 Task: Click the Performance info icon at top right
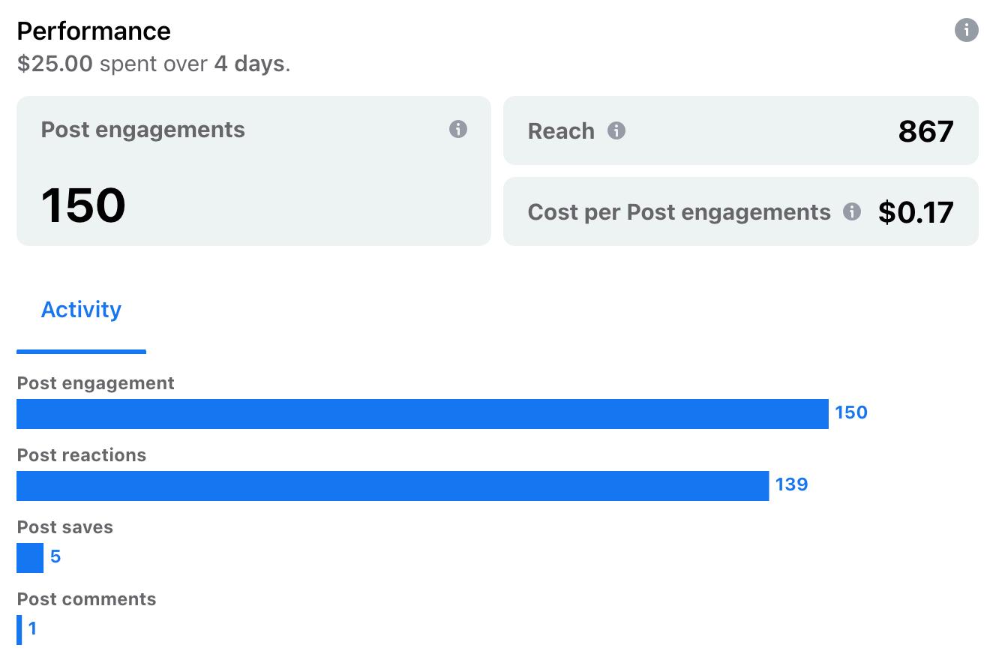[966, 31]
